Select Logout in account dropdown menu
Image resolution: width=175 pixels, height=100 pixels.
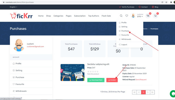pyautogui.click(x=123, y=44)
